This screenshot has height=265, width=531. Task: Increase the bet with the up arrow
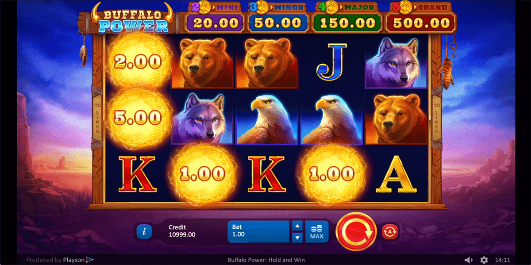[298, 226]
